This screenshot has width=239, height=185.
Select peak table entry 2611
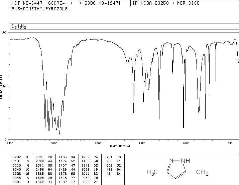40,165
